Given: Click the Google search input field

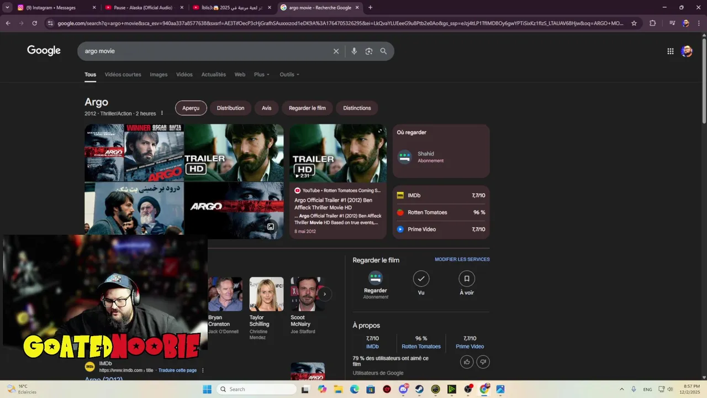Looking at the screenshot, I should tap(204, 51).
